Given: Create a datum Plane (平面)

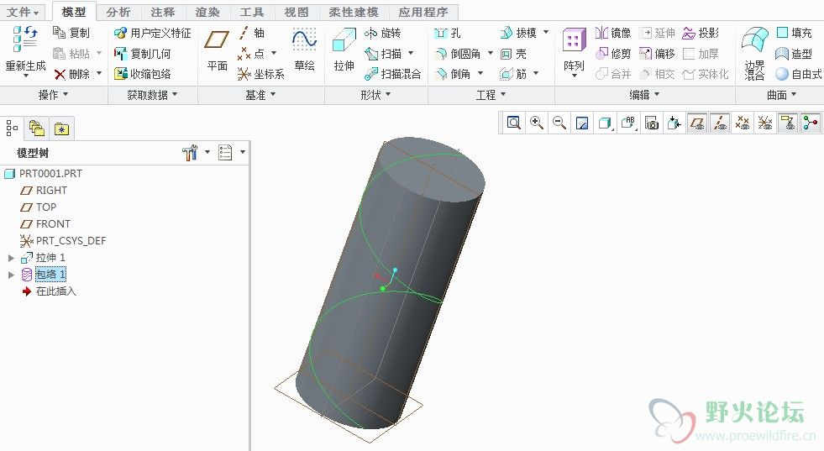Looking at the screenshot, I should click(x=217, y=50).
